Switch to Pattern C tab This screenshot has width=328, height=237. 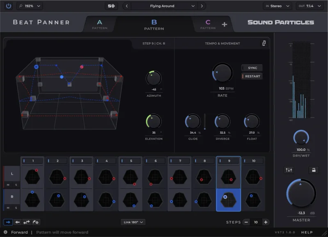208,25
